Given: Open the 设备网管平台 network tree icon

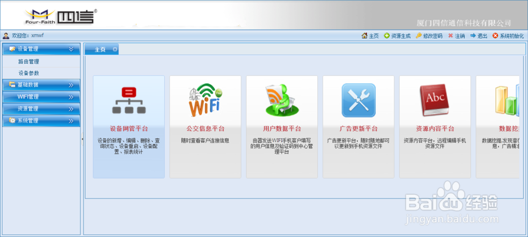Looking at the screenshot, I should coord(129,100).
